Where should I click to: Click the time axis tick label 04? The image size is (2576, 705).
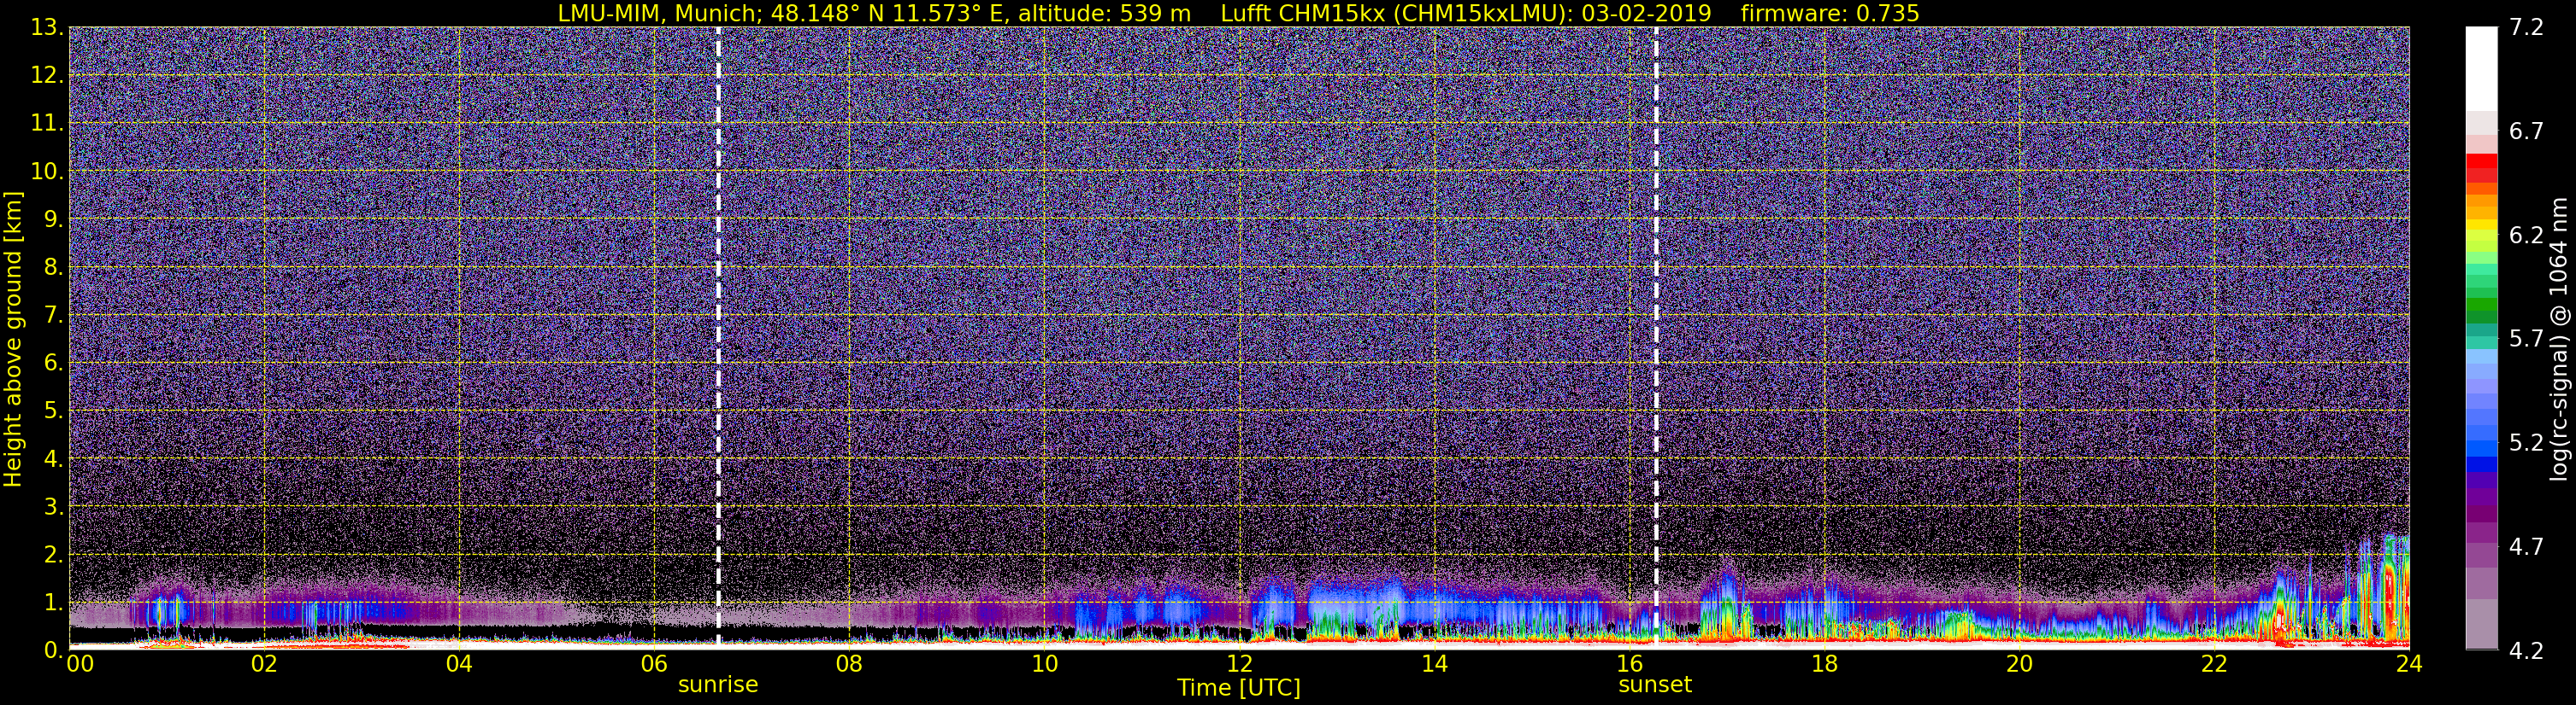[459, 664]
